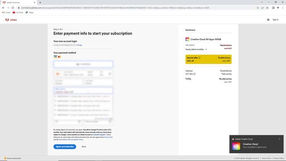Go back with the browser back arrow

click(3, 8)
